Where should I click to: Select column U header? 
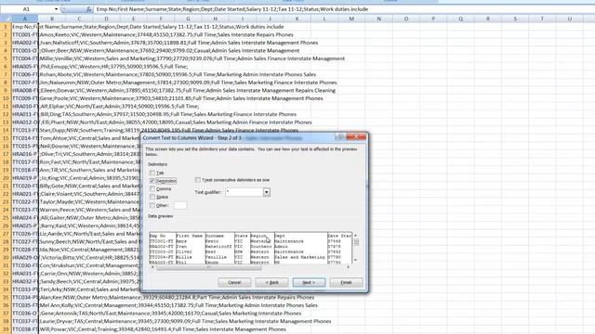pyautogui.click(x=570, y=19)
